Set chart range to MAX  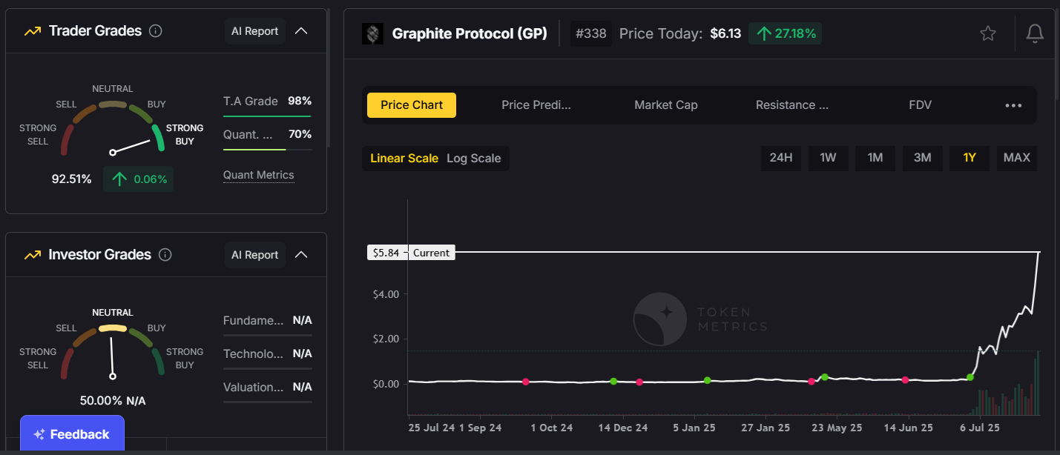1017,158
